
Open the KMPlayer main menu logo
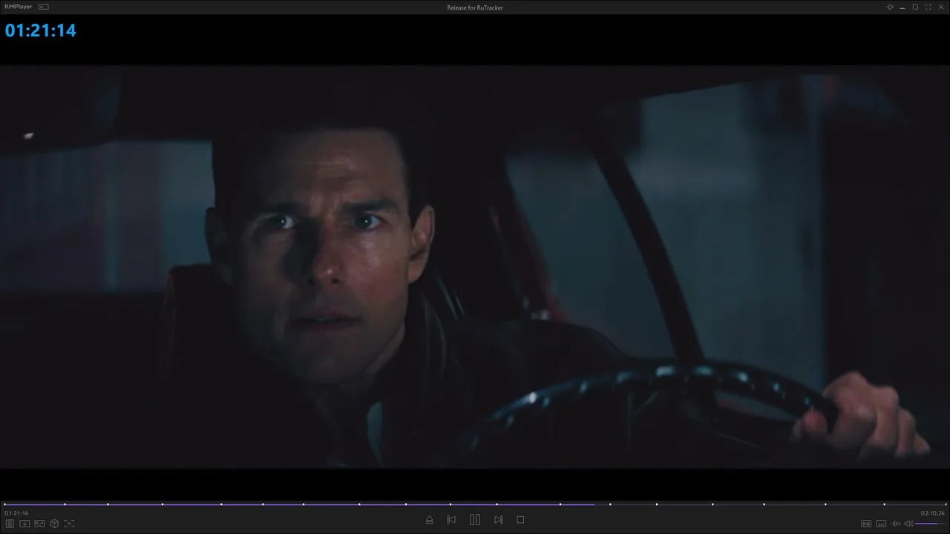19,7
